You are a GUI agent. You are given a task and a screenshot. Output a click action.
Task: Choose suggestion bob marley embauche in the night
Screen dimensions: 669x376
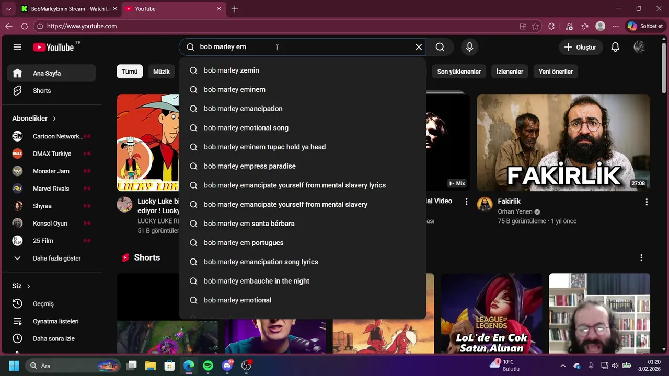tap(302, 281)
